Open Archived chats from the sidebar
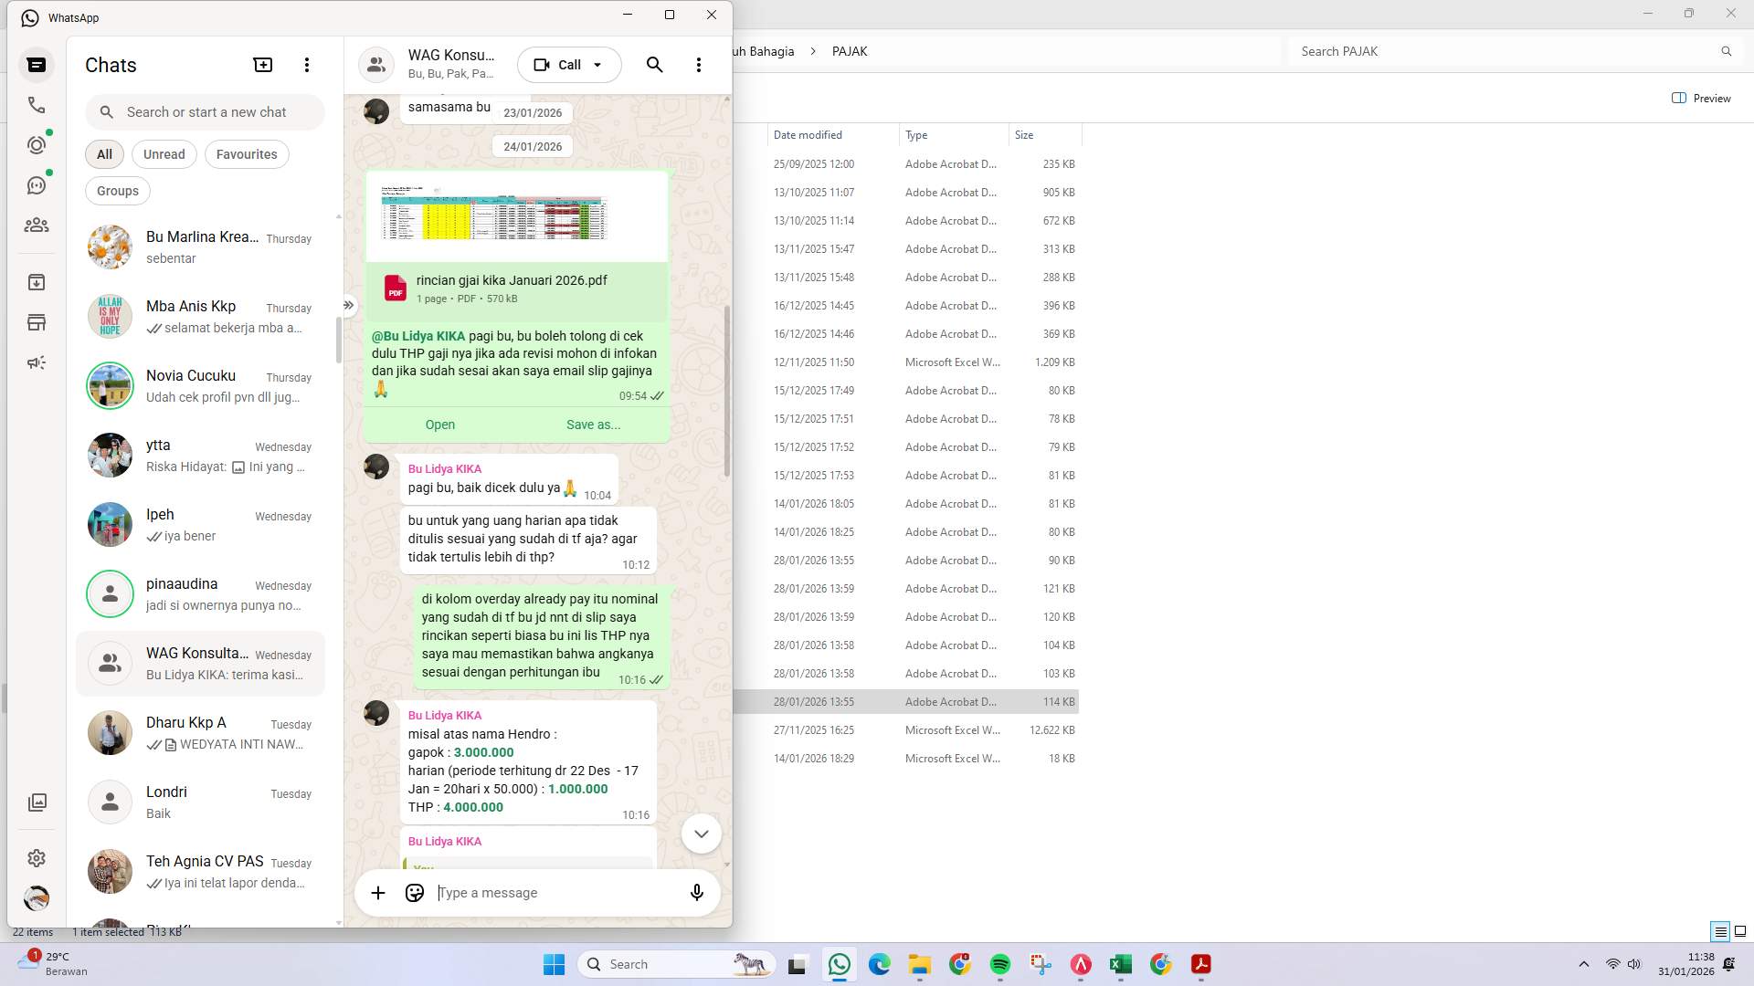 pos(37,282)
